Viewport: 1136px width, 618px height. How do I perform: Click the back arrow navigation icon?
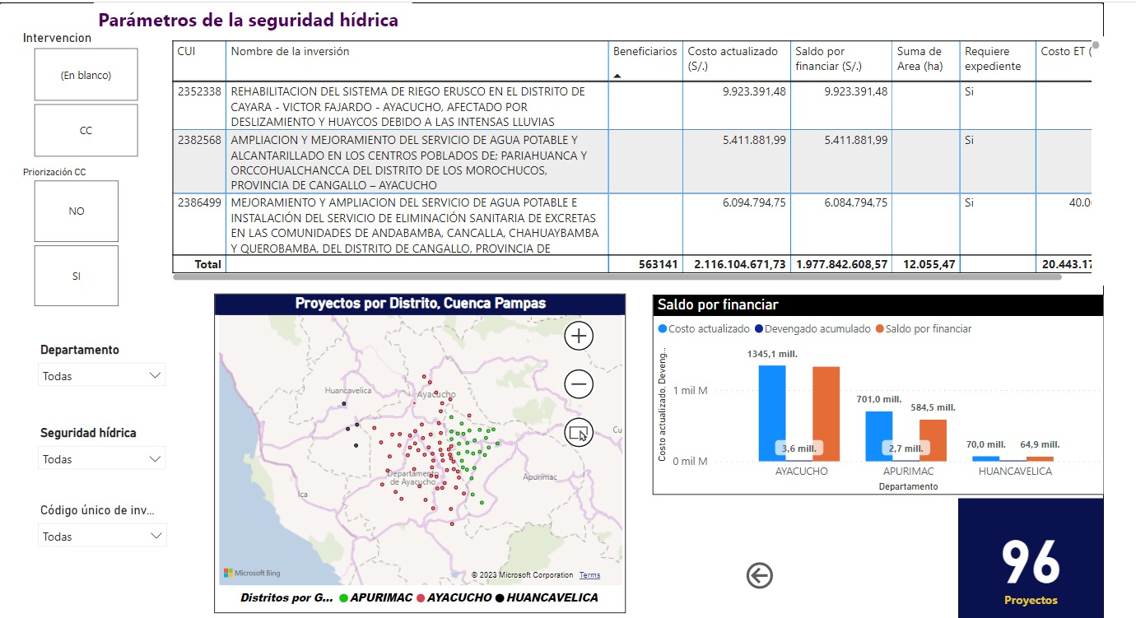pos(759,575)
